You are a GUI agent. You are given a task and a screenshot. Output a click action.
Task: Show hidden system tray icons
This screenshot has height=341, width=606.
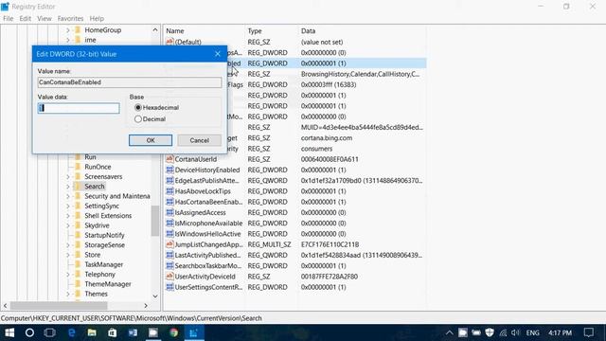449,332
